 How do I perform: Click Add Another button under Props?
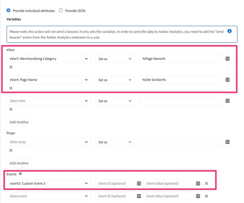coord(19,163)
